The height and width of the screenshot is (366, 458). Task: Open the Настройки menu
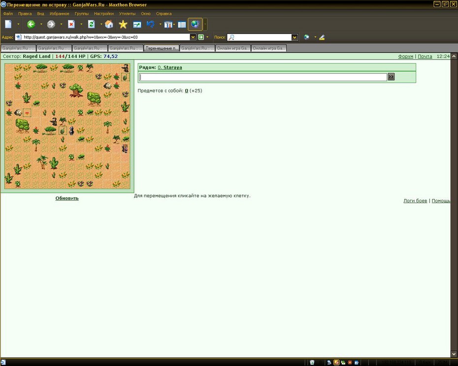point(104,13)
